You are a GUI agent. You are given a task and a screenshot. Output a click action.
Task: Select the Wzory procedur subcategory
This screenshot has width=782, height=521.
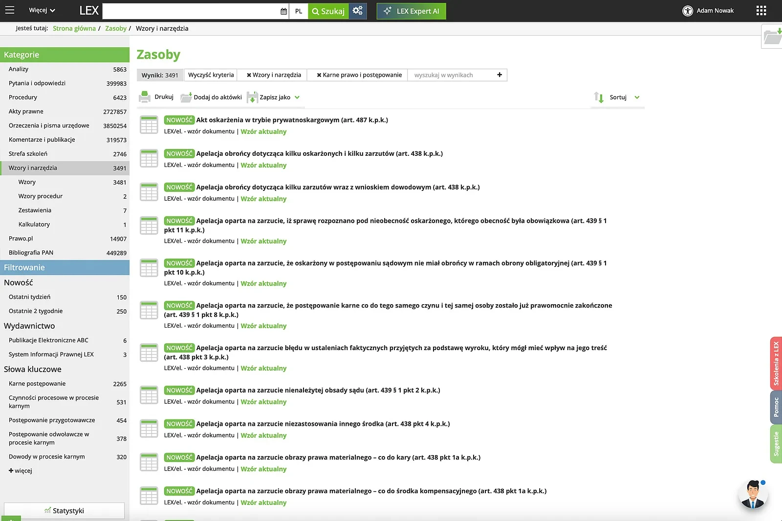click(x=65, y=196)
